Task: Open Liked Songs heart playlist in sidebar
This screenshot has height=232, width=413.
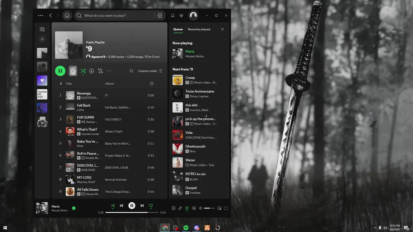Action: point(42,81)
